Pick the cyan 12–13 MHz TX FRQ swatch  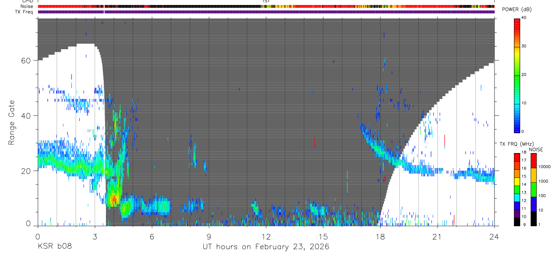tap(517, 198)
